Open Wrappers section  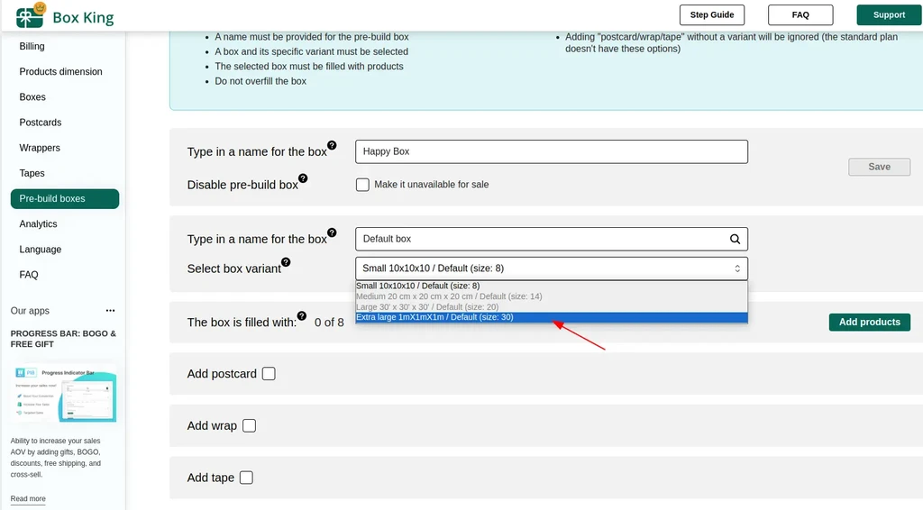pos(40,148)
